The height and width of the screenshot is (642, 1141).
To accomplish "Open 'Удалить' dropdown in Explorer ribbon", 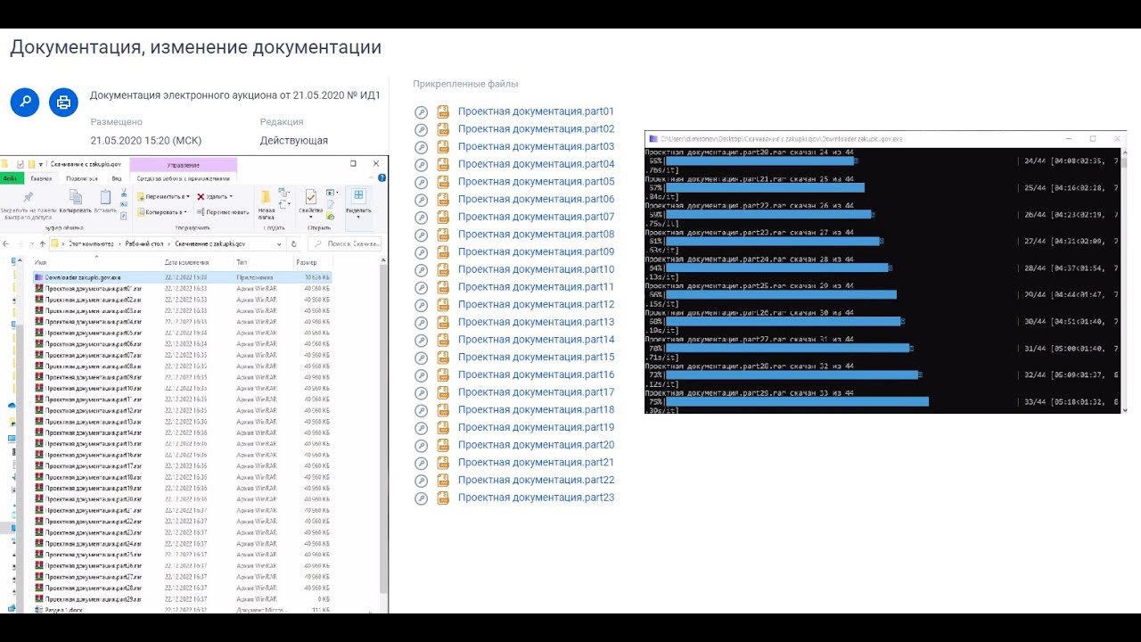I will point(215,196).
